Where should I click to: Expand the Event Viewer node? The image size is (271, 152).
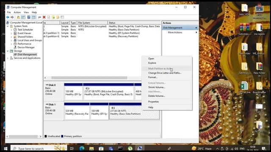pyautogui.click(x=11, y=33)
